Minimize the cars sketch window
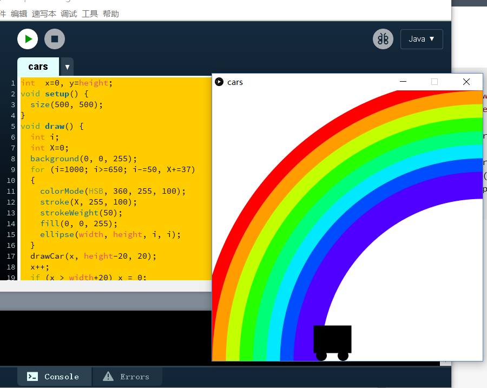This screenshot has width=487, height=388. [403, 82]
